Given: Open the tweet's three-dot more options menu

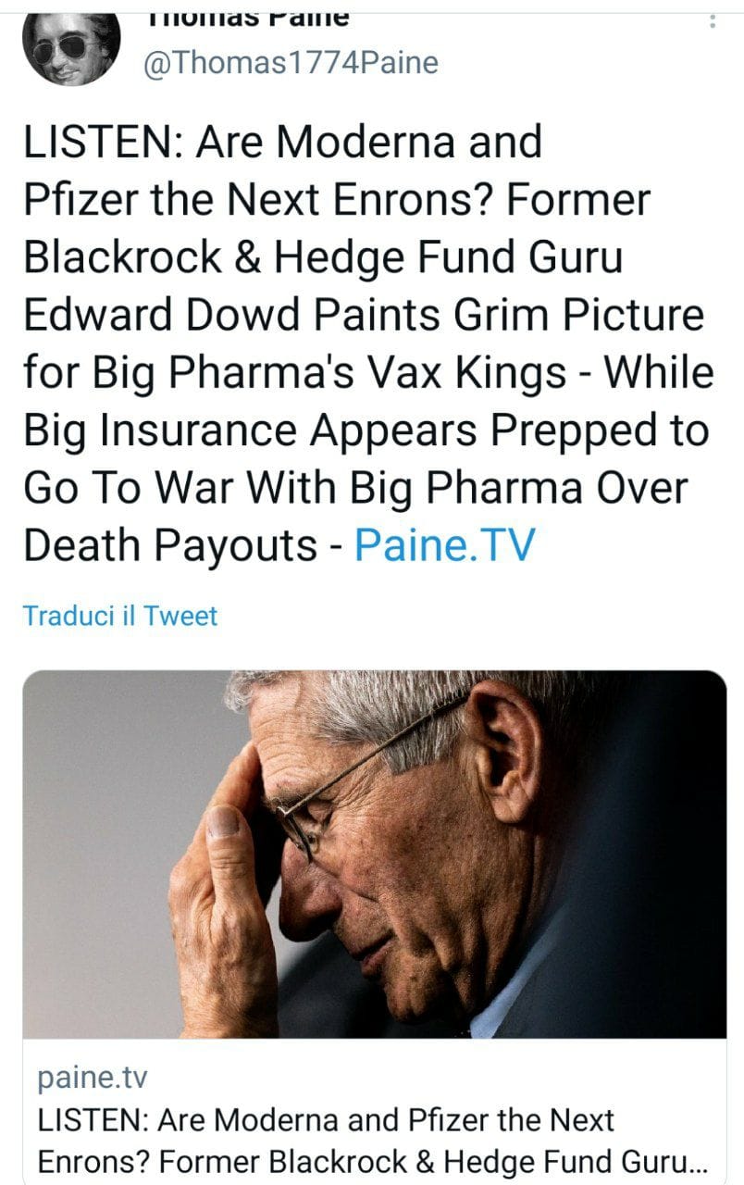Looking at the screenshot, I should point(712,19).
